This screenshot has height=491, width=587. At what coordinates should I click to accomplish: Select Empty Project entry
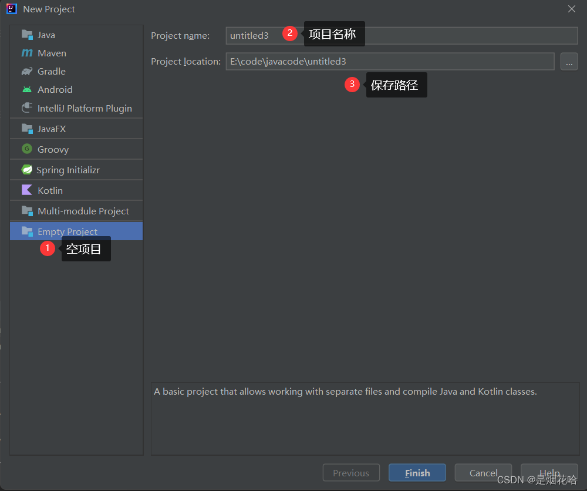click(x=76, y=231)
